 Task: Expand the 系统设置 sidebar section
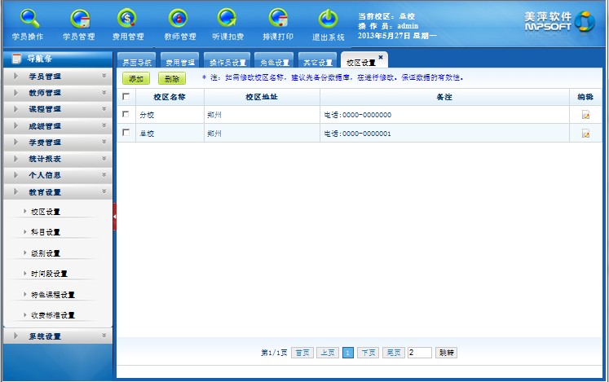tap(57, 336)
